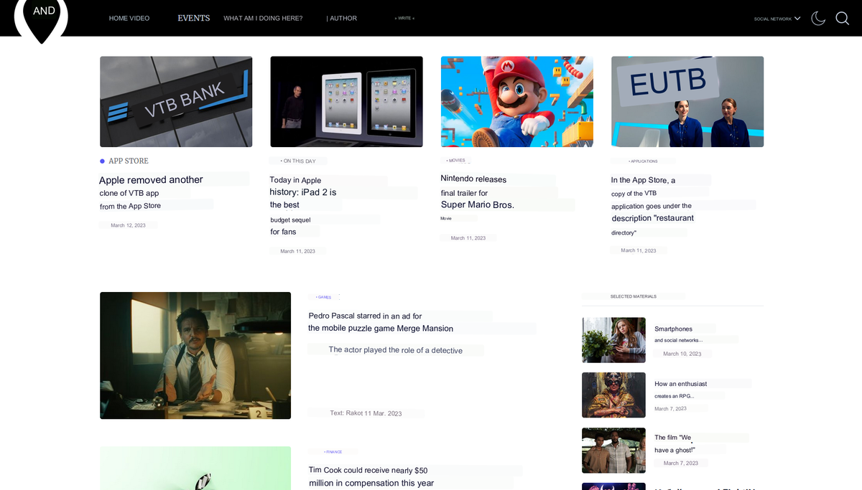
Task: Click the Write menu item
Action: pos(404,18)
